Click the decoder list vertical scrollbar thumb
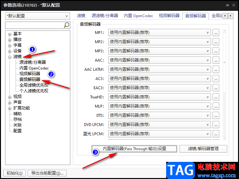The width and height of the screenshot is (239, 179). click(224, 62)
